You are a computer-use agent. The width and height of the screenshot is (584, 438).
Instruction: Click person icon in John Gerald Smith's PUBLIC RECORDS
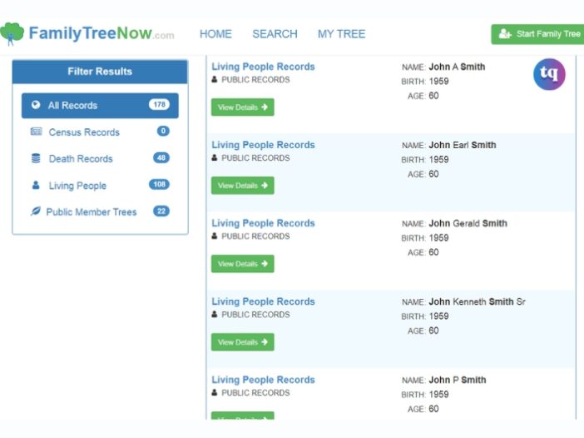[x=215, y=236]
